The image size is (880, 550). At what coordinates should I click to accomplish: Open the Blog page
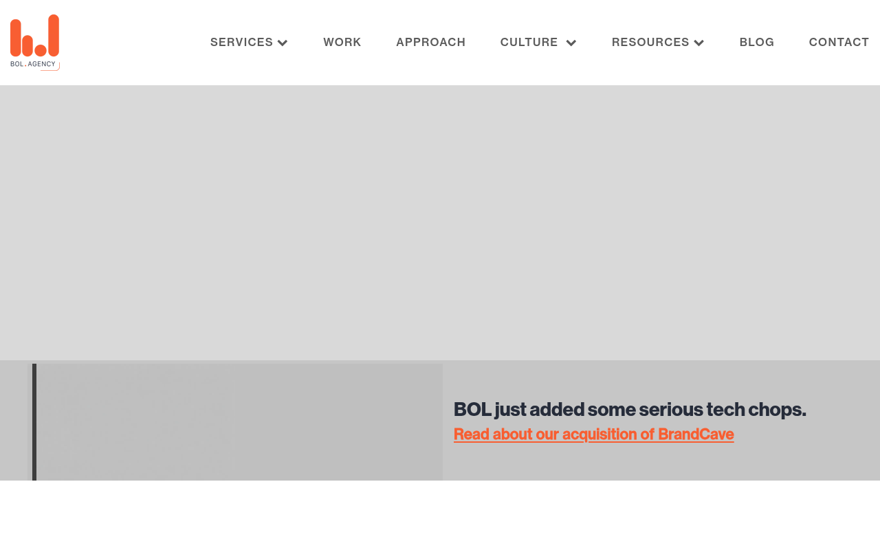coord(757,43)
